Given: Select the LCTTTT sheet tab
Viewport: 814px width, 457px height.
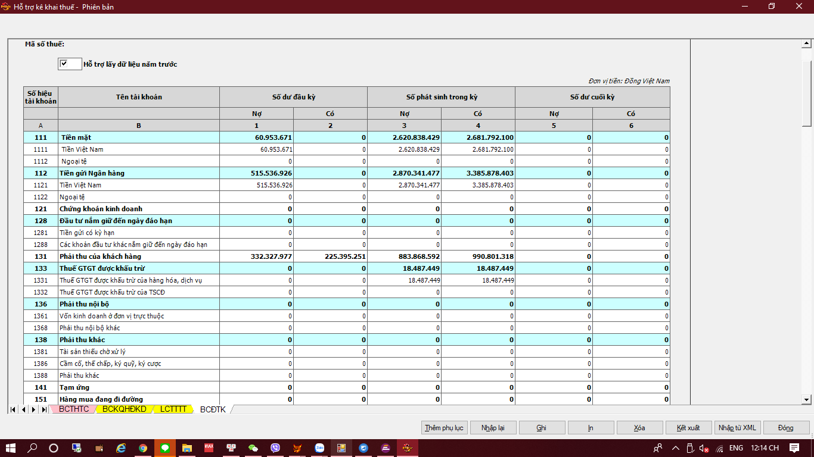Looking at the screenshot, I should click(173, 409).
